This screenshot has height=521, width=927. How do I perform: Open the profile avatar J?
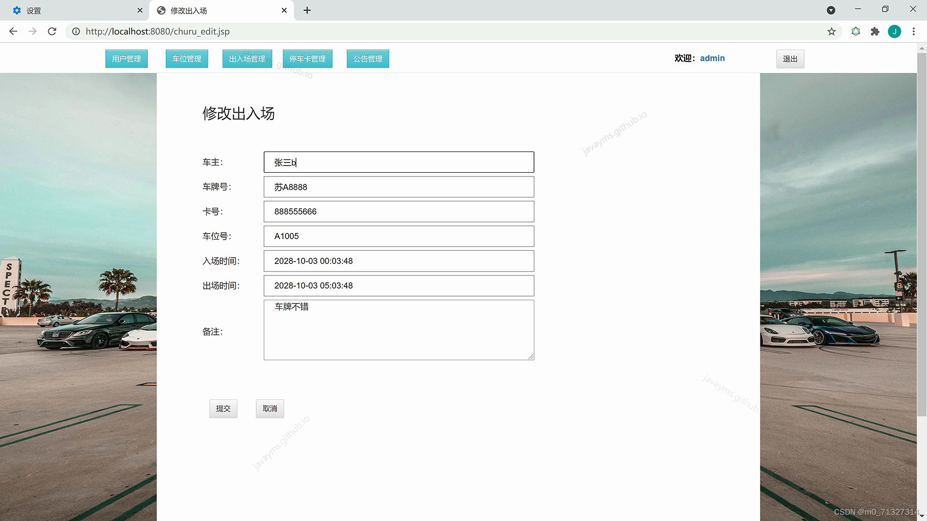coord(894,31)
